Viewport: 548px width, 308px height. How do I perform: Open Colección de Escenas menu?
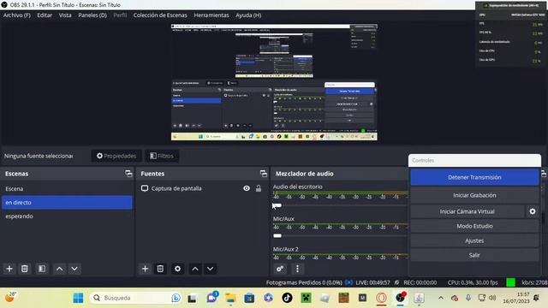(x=160, y=15)
